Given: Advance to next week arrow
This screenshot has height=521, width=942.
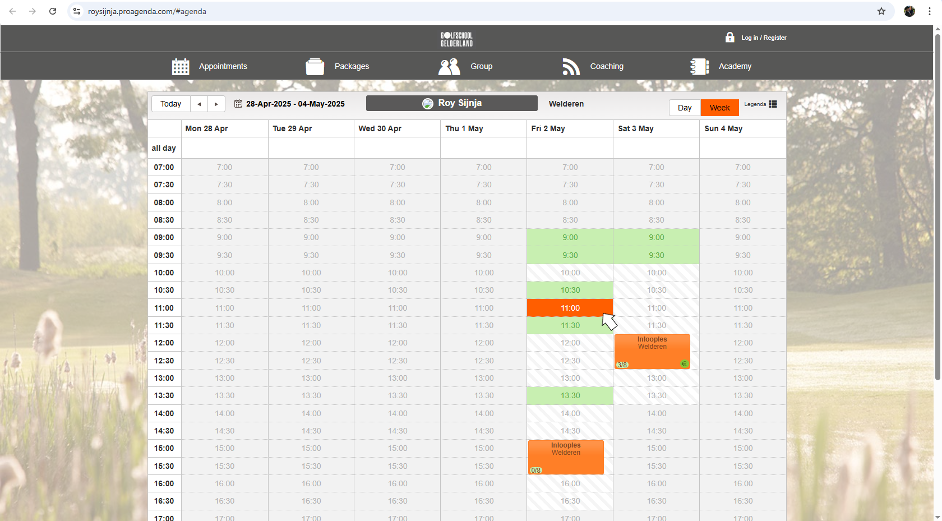Looking at the screenshot, I should pos(216,104).
